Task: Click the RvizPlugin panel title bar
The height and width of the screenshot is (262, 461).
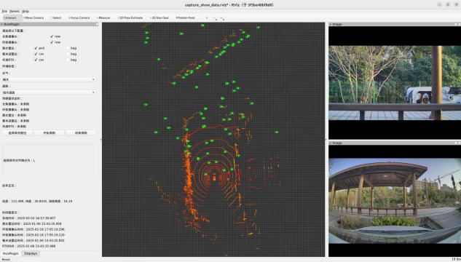Action: coord(49,24)
